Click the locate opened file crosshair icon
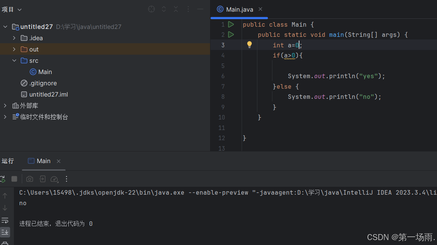The height and width of the screenshot is (245, 437). pyautogui.click(x=151, y=9)
